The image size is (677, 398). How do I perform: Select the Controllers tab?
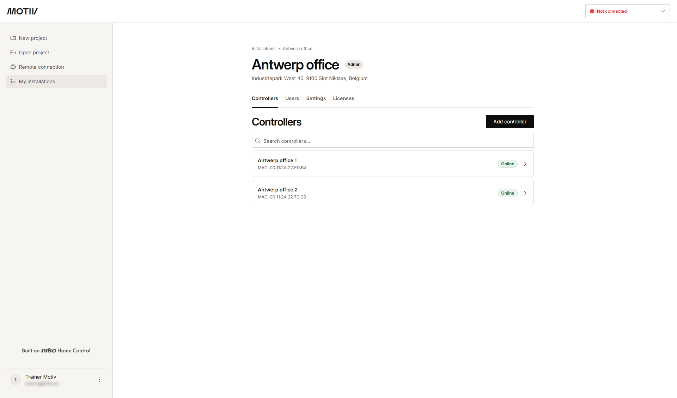coord(265,98)
